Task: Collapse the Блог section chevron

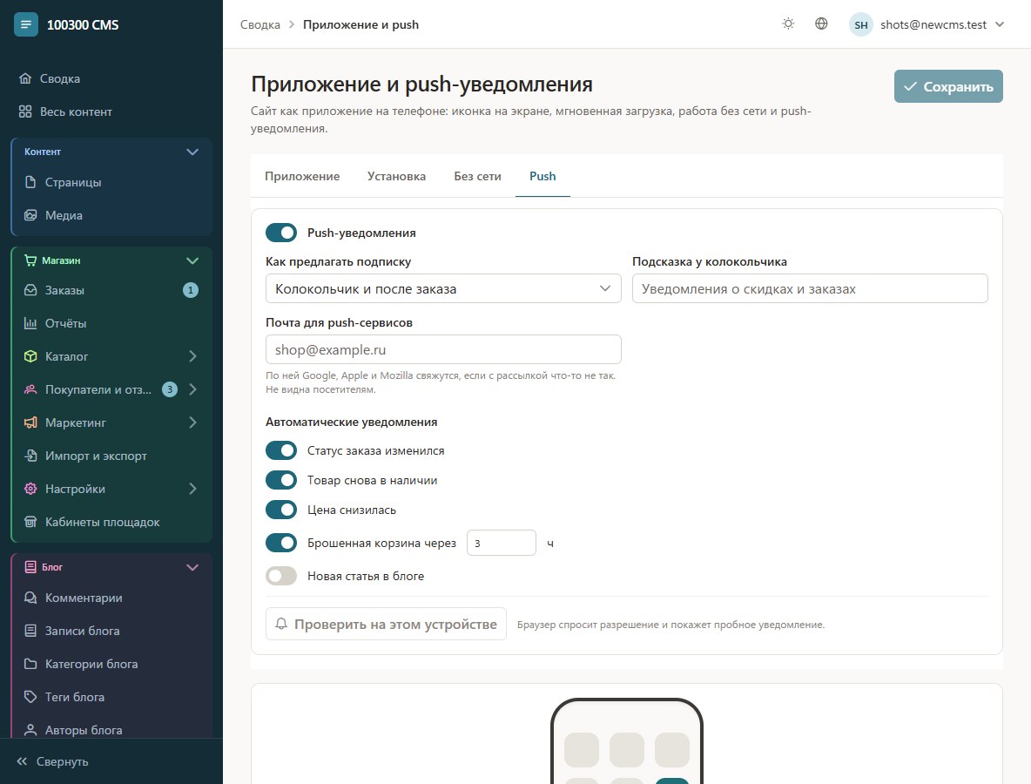Action: 192,567
